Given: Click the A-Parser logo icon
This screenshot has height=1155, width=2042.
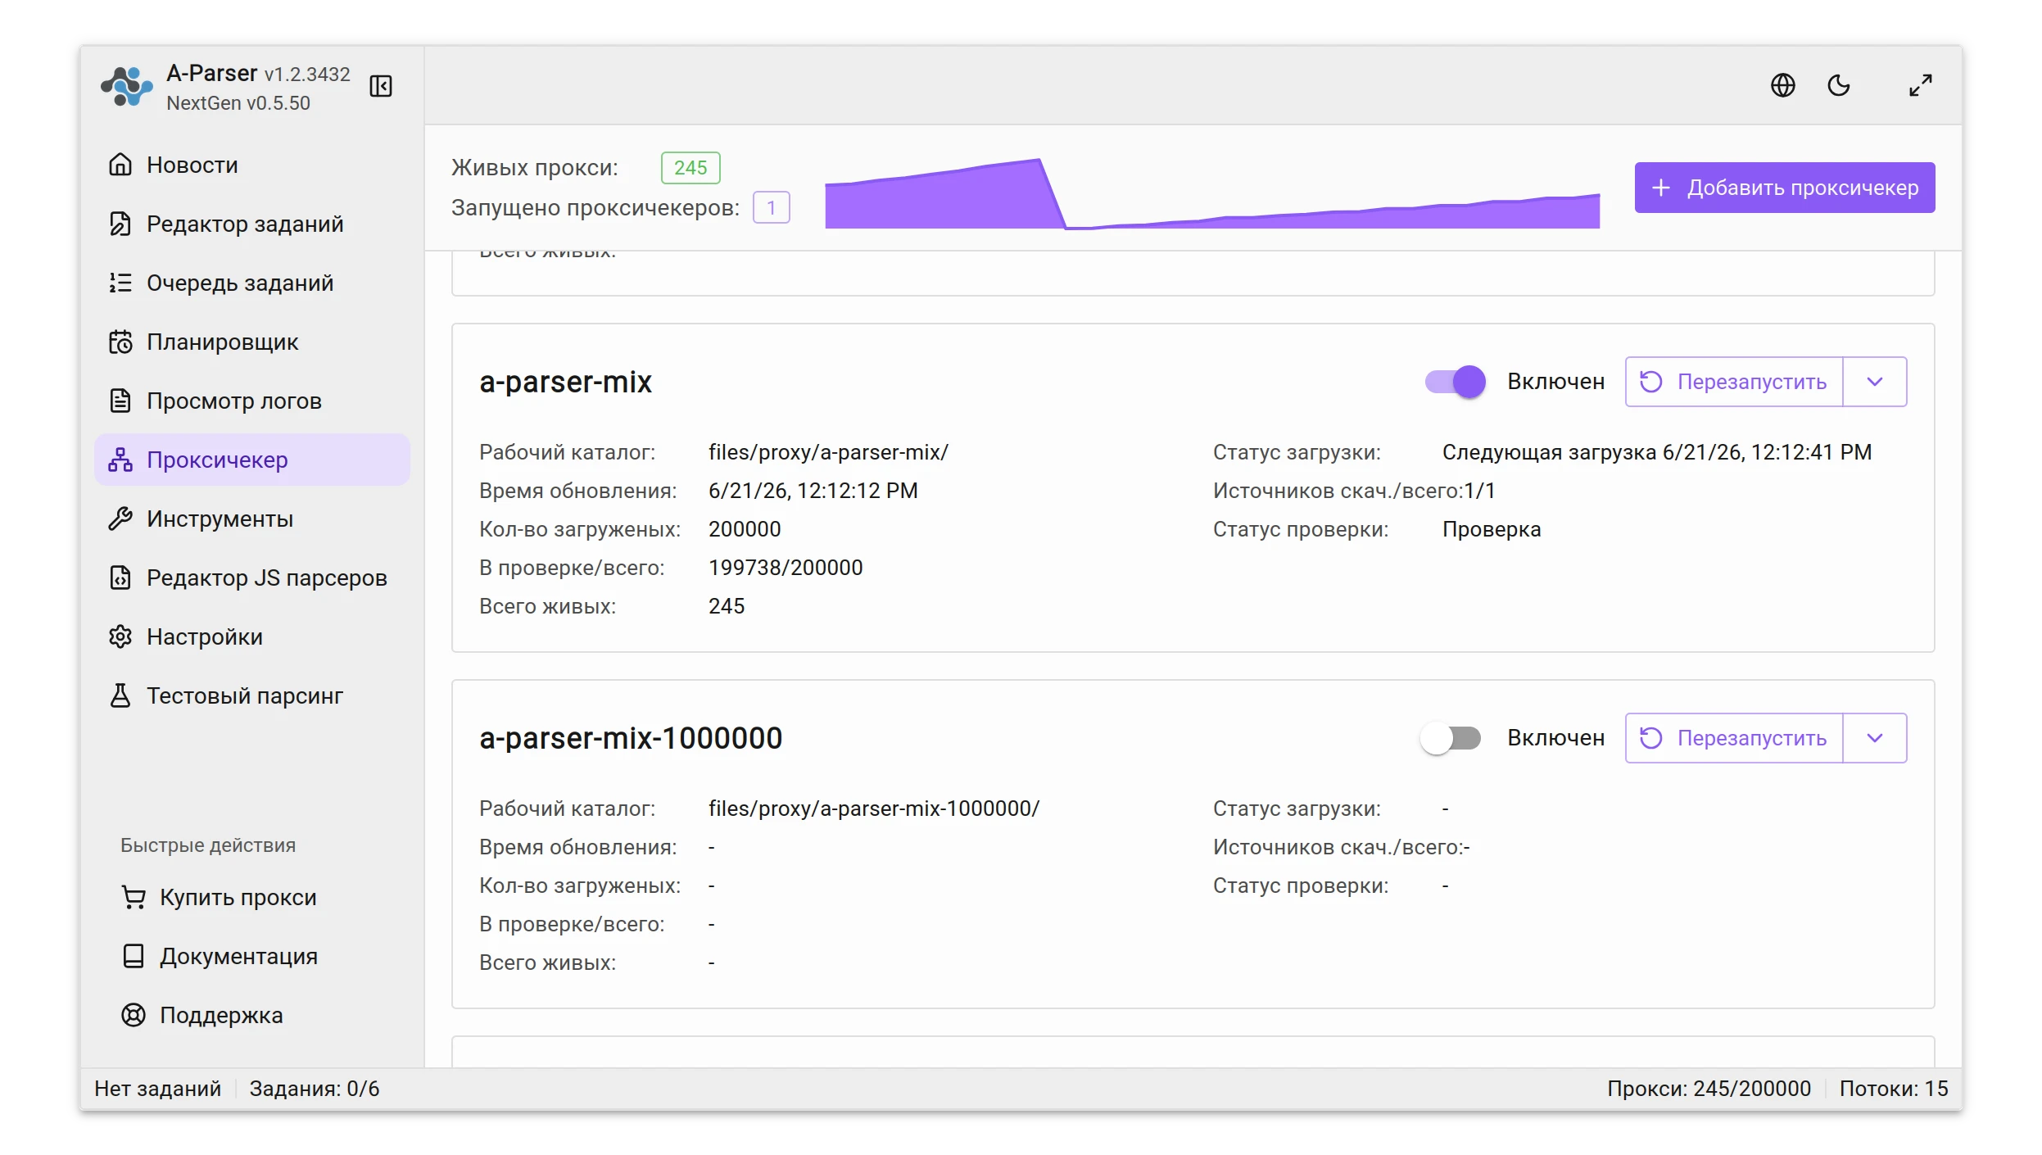Looking at the screenshot, I should 127,87.
